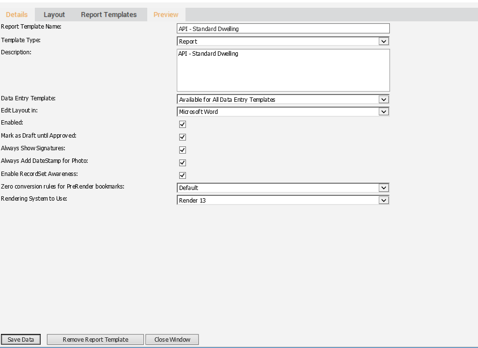Uncheck Always Add DateStamp for Photo
478x348 pixels.
click(182, 162)
